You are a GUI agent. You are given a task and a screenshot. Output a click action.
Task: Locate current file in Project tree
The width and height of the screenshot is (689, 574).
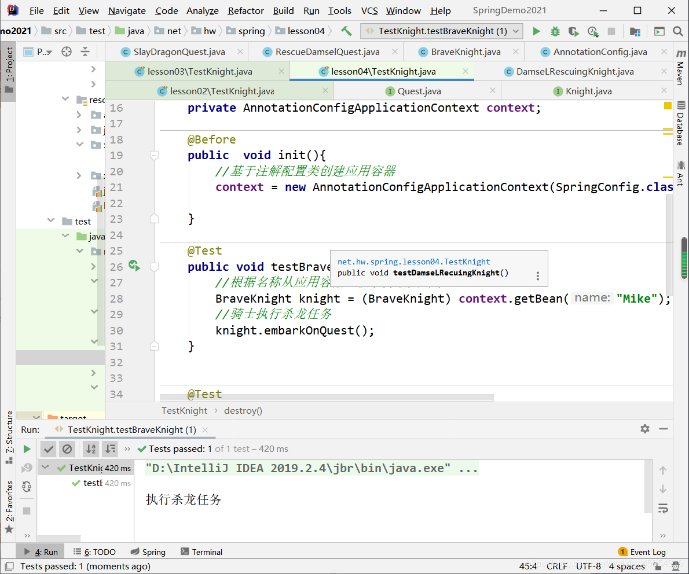[x=67, y=52]
